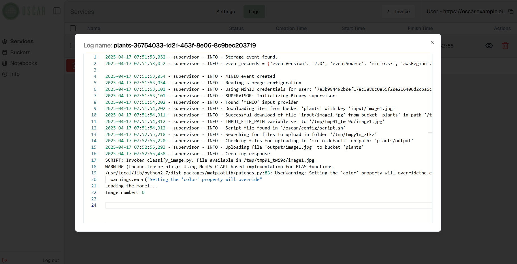Click the Log out icon

pyautogui.click(x=5, y=260)
